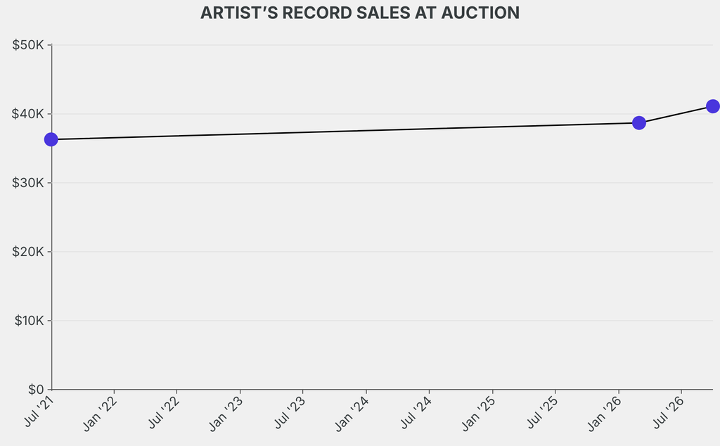
Task: Click the Jan '24 x-axis label
Action: [352, 414]
